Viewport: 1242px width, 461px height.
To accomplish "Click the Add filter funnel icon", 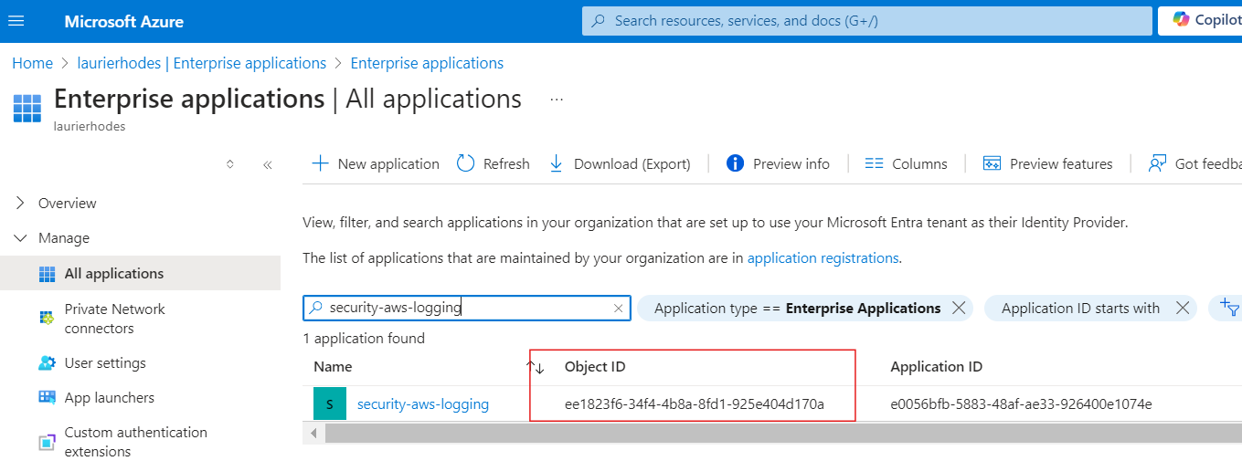I will 1229,309.
